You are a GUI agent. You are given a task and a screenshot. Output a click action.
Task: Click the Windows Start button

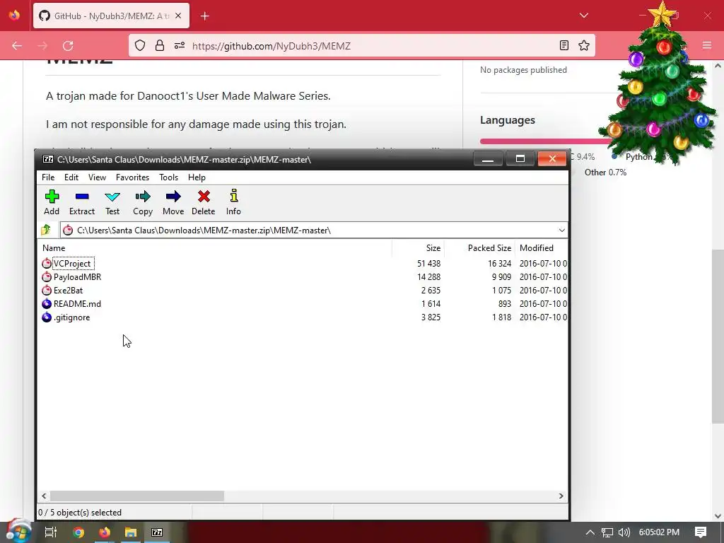(x=18, y=532)
